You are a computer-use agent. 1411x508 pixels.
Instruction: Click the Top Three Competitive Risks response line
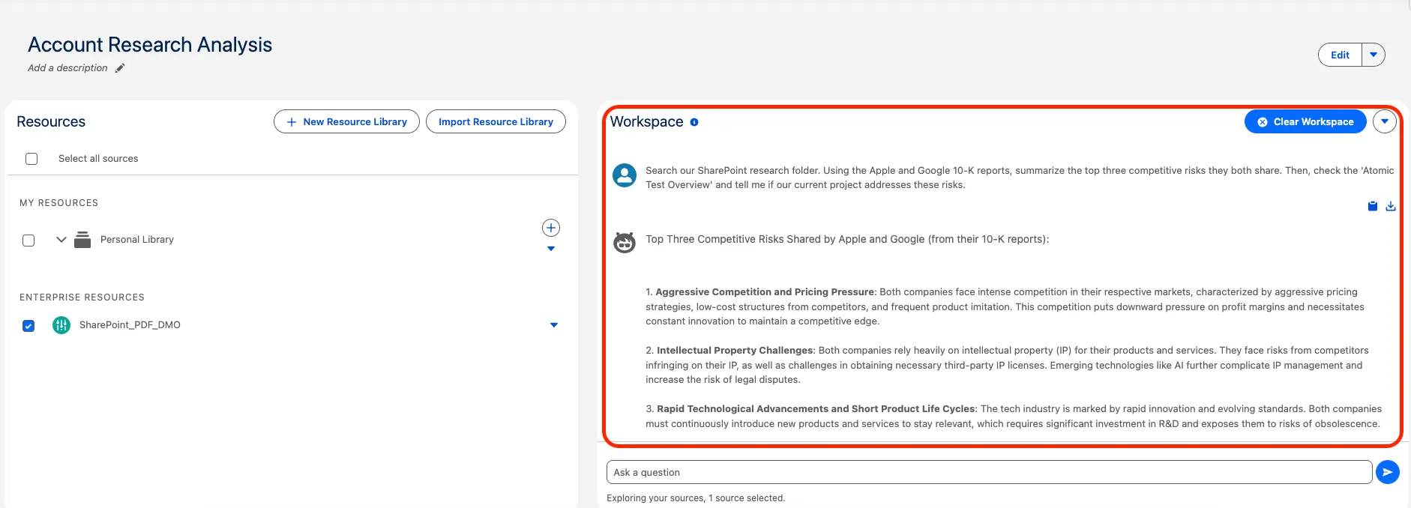pyautogui.click(x=847, y=240)
